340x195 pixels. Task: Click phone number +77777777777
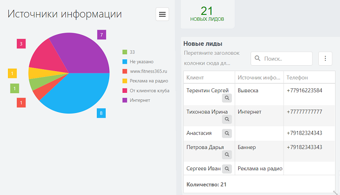point(304,112)
